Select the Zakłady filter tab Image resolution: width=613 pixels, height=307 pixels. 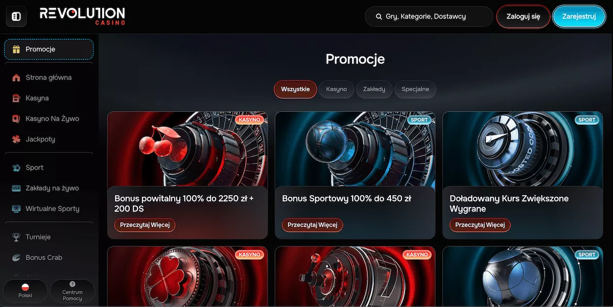(374, 89)
